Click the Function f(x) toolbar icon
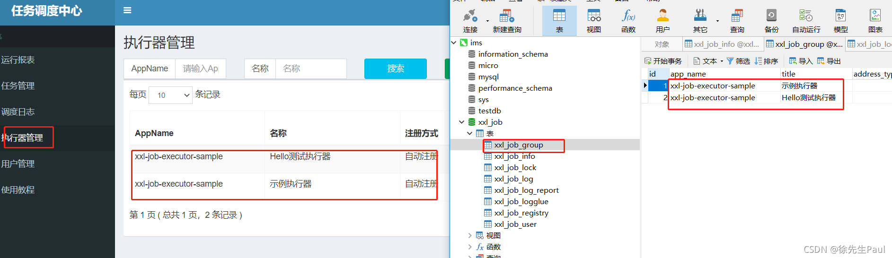892x258 pixels. click(x=628, y=20)
